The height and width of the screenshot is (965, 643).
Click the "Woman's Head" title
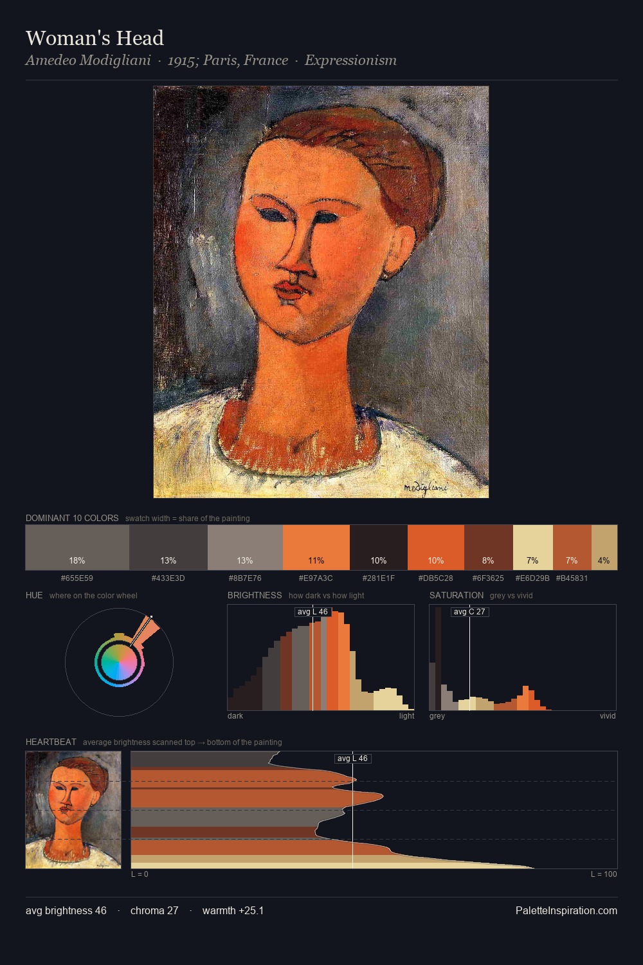point(95,38)
